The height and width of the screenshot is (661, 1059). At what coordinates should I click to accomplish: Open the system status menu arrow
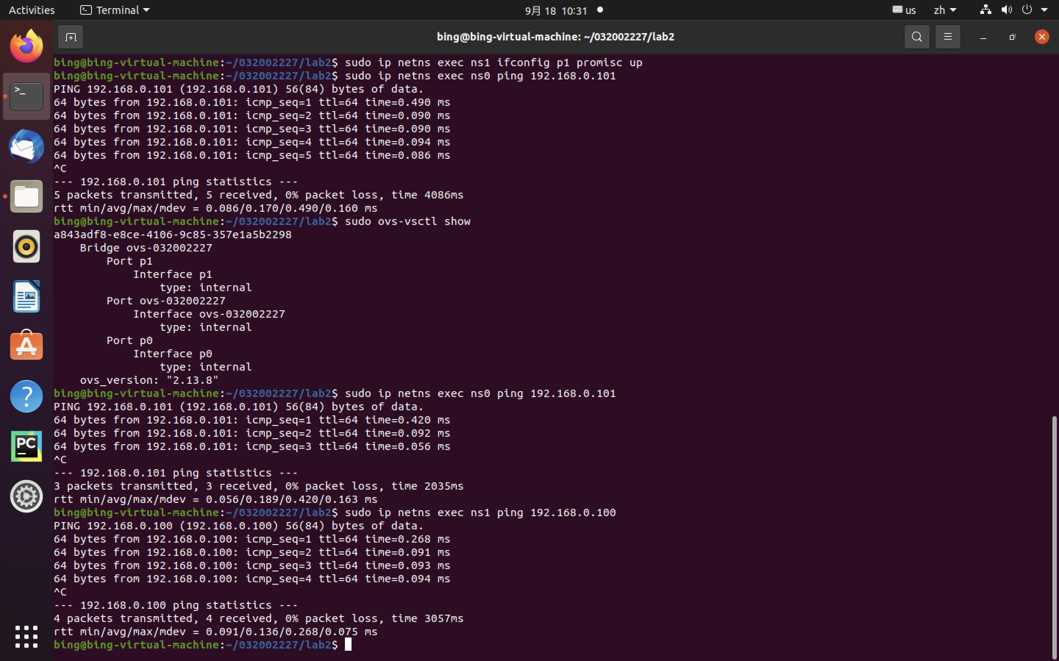pos(1044,10)
